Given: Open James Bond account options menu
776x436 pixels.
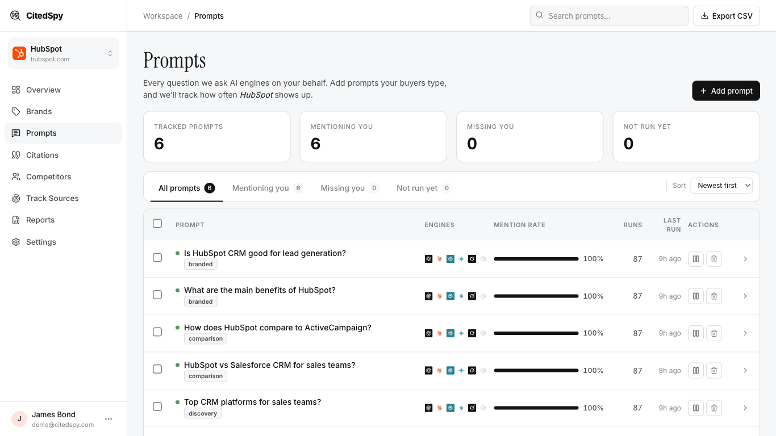Looking at the screenshot, I should pyautogui.click(x=109, y=419).
